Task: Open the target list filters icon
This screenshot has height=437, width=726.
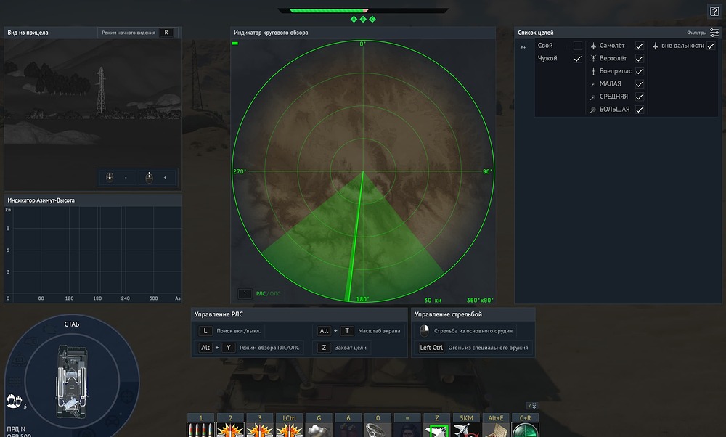Action: [x=714, y=33]
